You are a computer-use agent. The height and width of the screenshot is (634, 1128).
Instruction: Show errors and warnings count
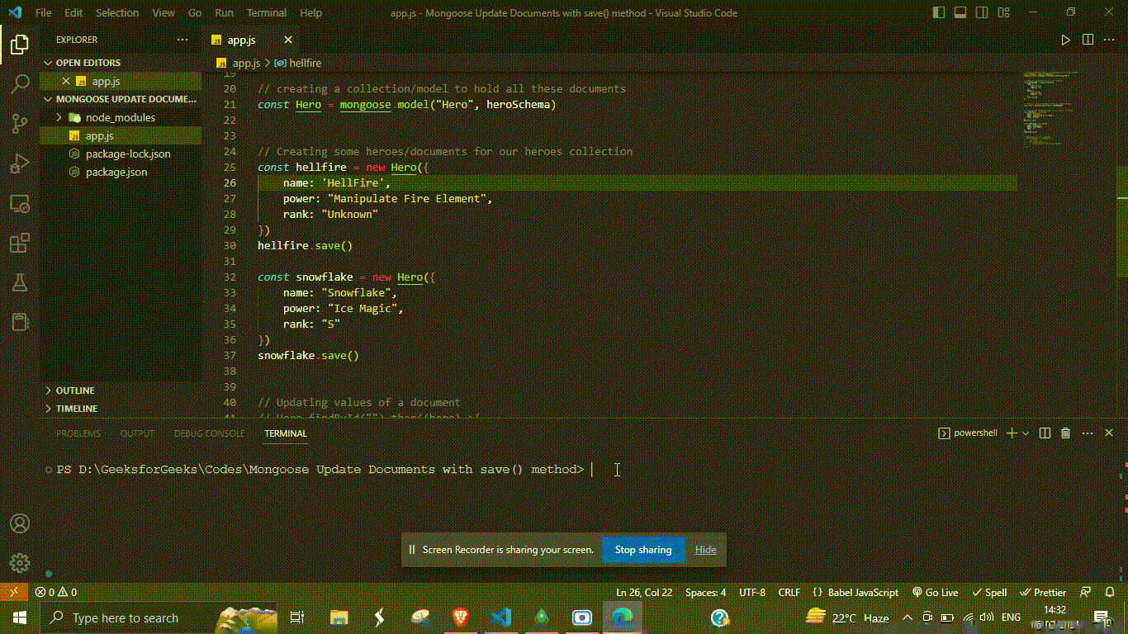click(x=56, y=592)
